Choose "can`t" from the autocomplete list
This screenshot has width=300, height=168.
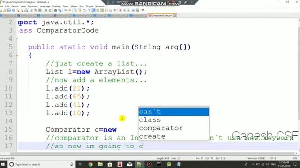173,112
